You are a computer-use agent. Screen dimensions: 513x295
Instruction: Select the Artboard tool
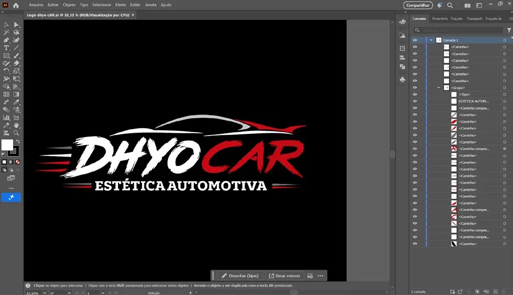tap(17, 117)
